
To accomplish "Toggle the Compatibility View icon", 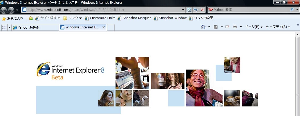I will [189, 10].
